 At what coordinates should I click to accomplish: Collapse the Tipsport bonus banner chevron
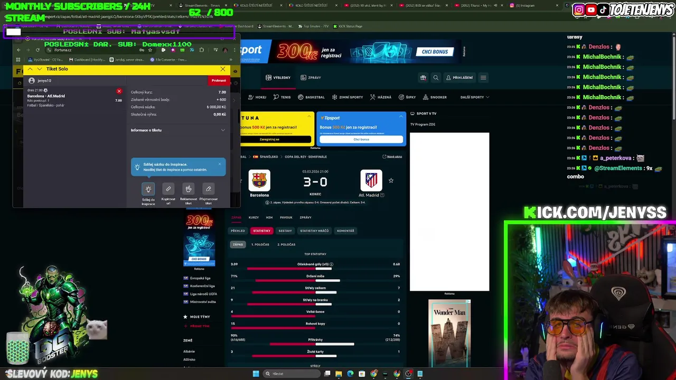(401, 116)
